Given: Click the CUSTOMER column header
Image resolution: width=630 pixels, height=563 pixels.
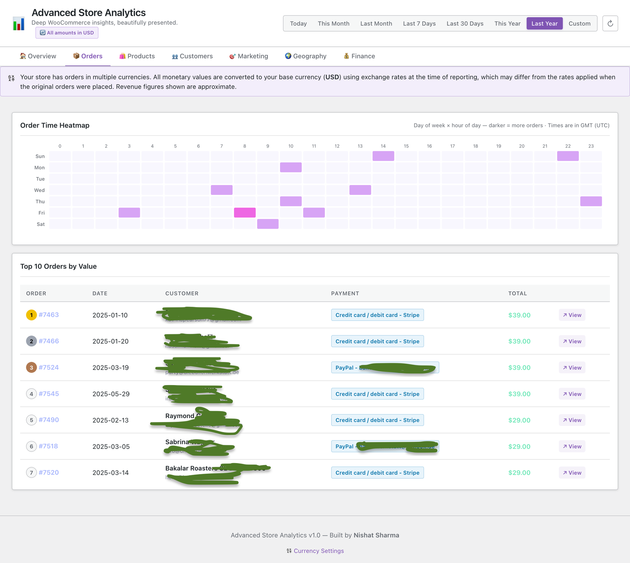Looking at the screenshot, I should (182, 293).
